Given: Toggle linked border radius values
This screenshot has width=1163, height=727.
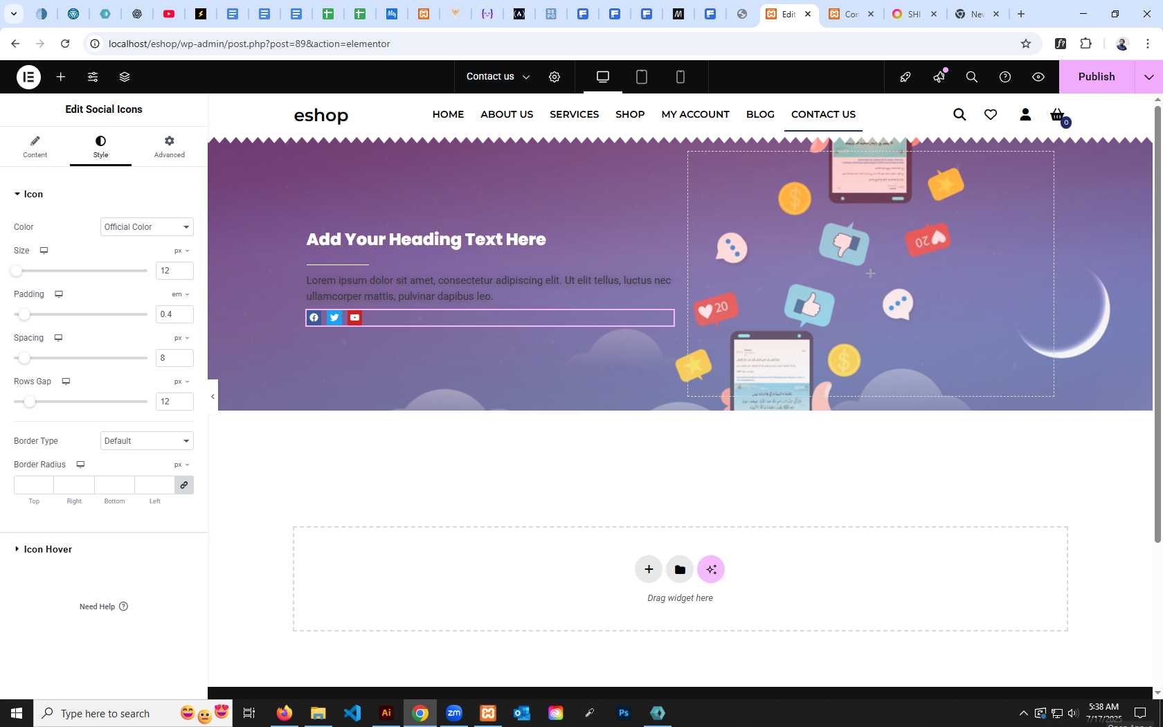Looking at the screenshot, I should pyautogui.click(x=184, y=485).
